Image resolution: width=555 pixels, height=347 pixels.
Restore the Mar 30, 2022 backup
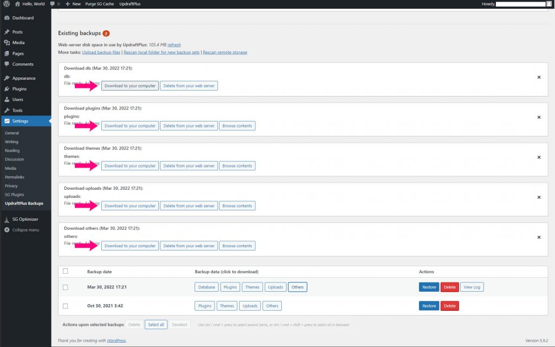429,287
